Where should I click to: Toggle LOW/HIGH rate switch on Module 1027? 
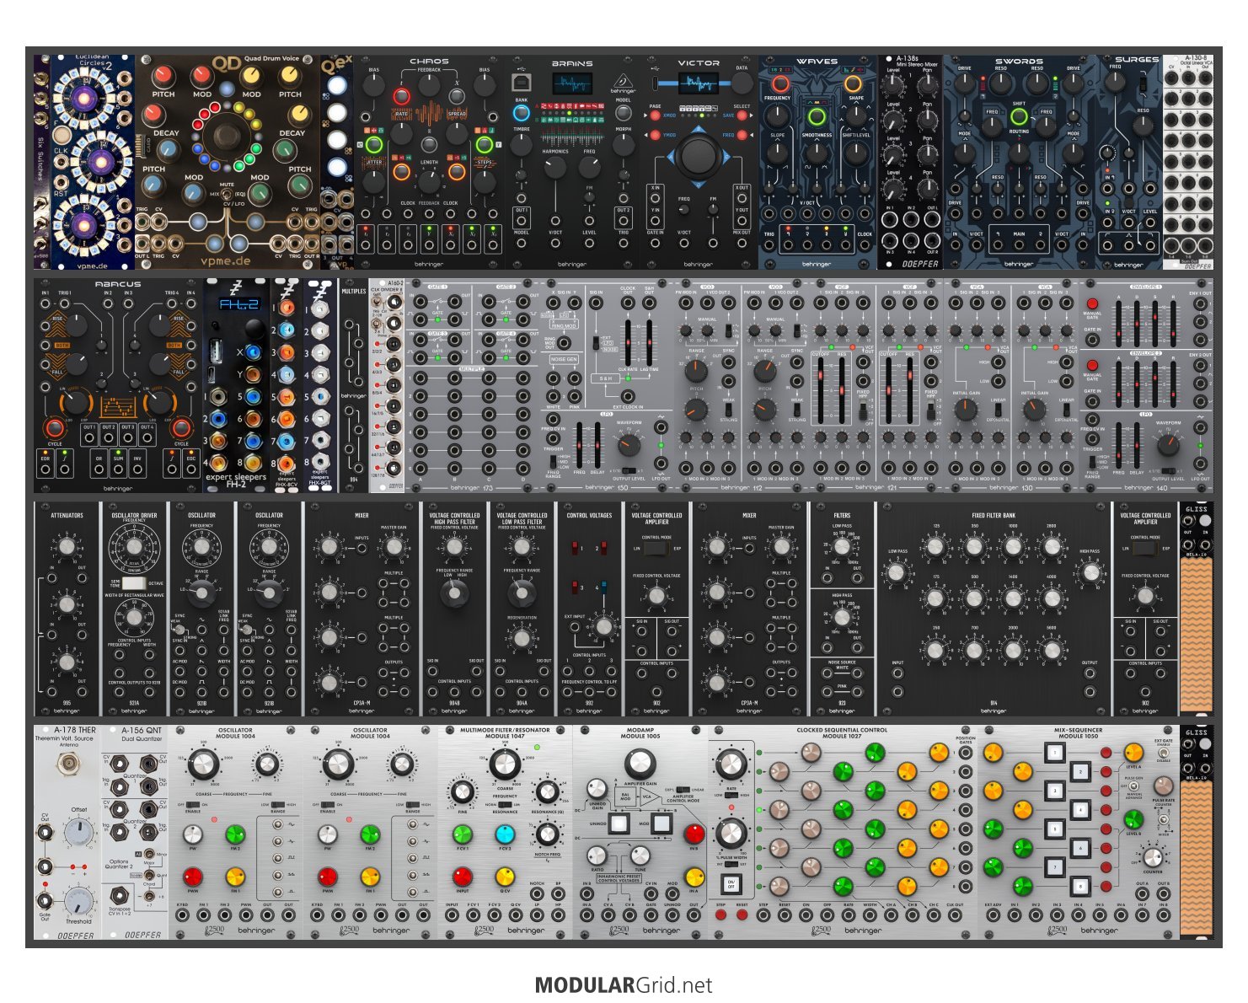[731, 795]
